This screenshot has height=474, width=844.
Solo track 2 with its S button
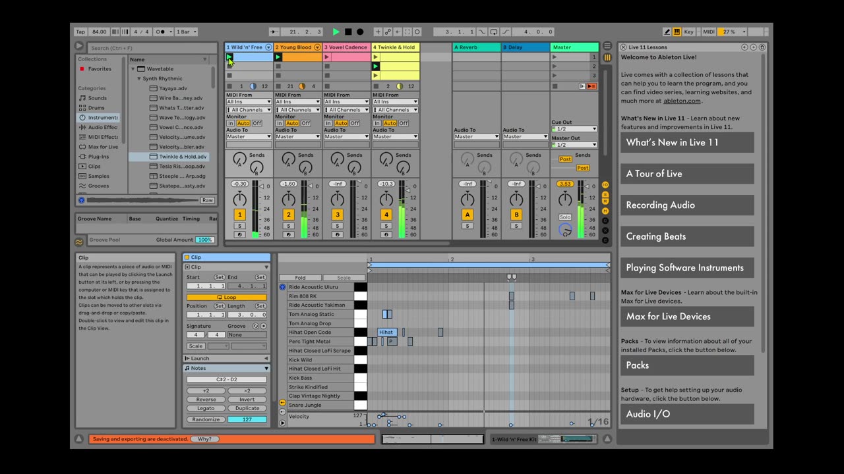[288, 226]
